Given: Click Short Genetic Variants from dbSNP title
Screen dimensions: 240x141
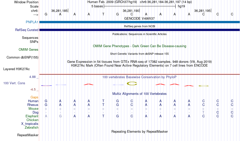Looking at the screenshot, I should pos(139,54).
